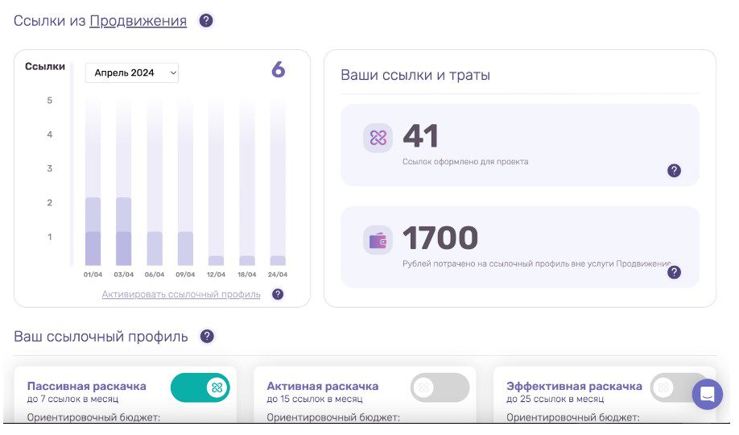Viewport: 739px width, 435px height.
Task: Click the до 25 ссылок в месяц text
Action: tap(555, 399)
